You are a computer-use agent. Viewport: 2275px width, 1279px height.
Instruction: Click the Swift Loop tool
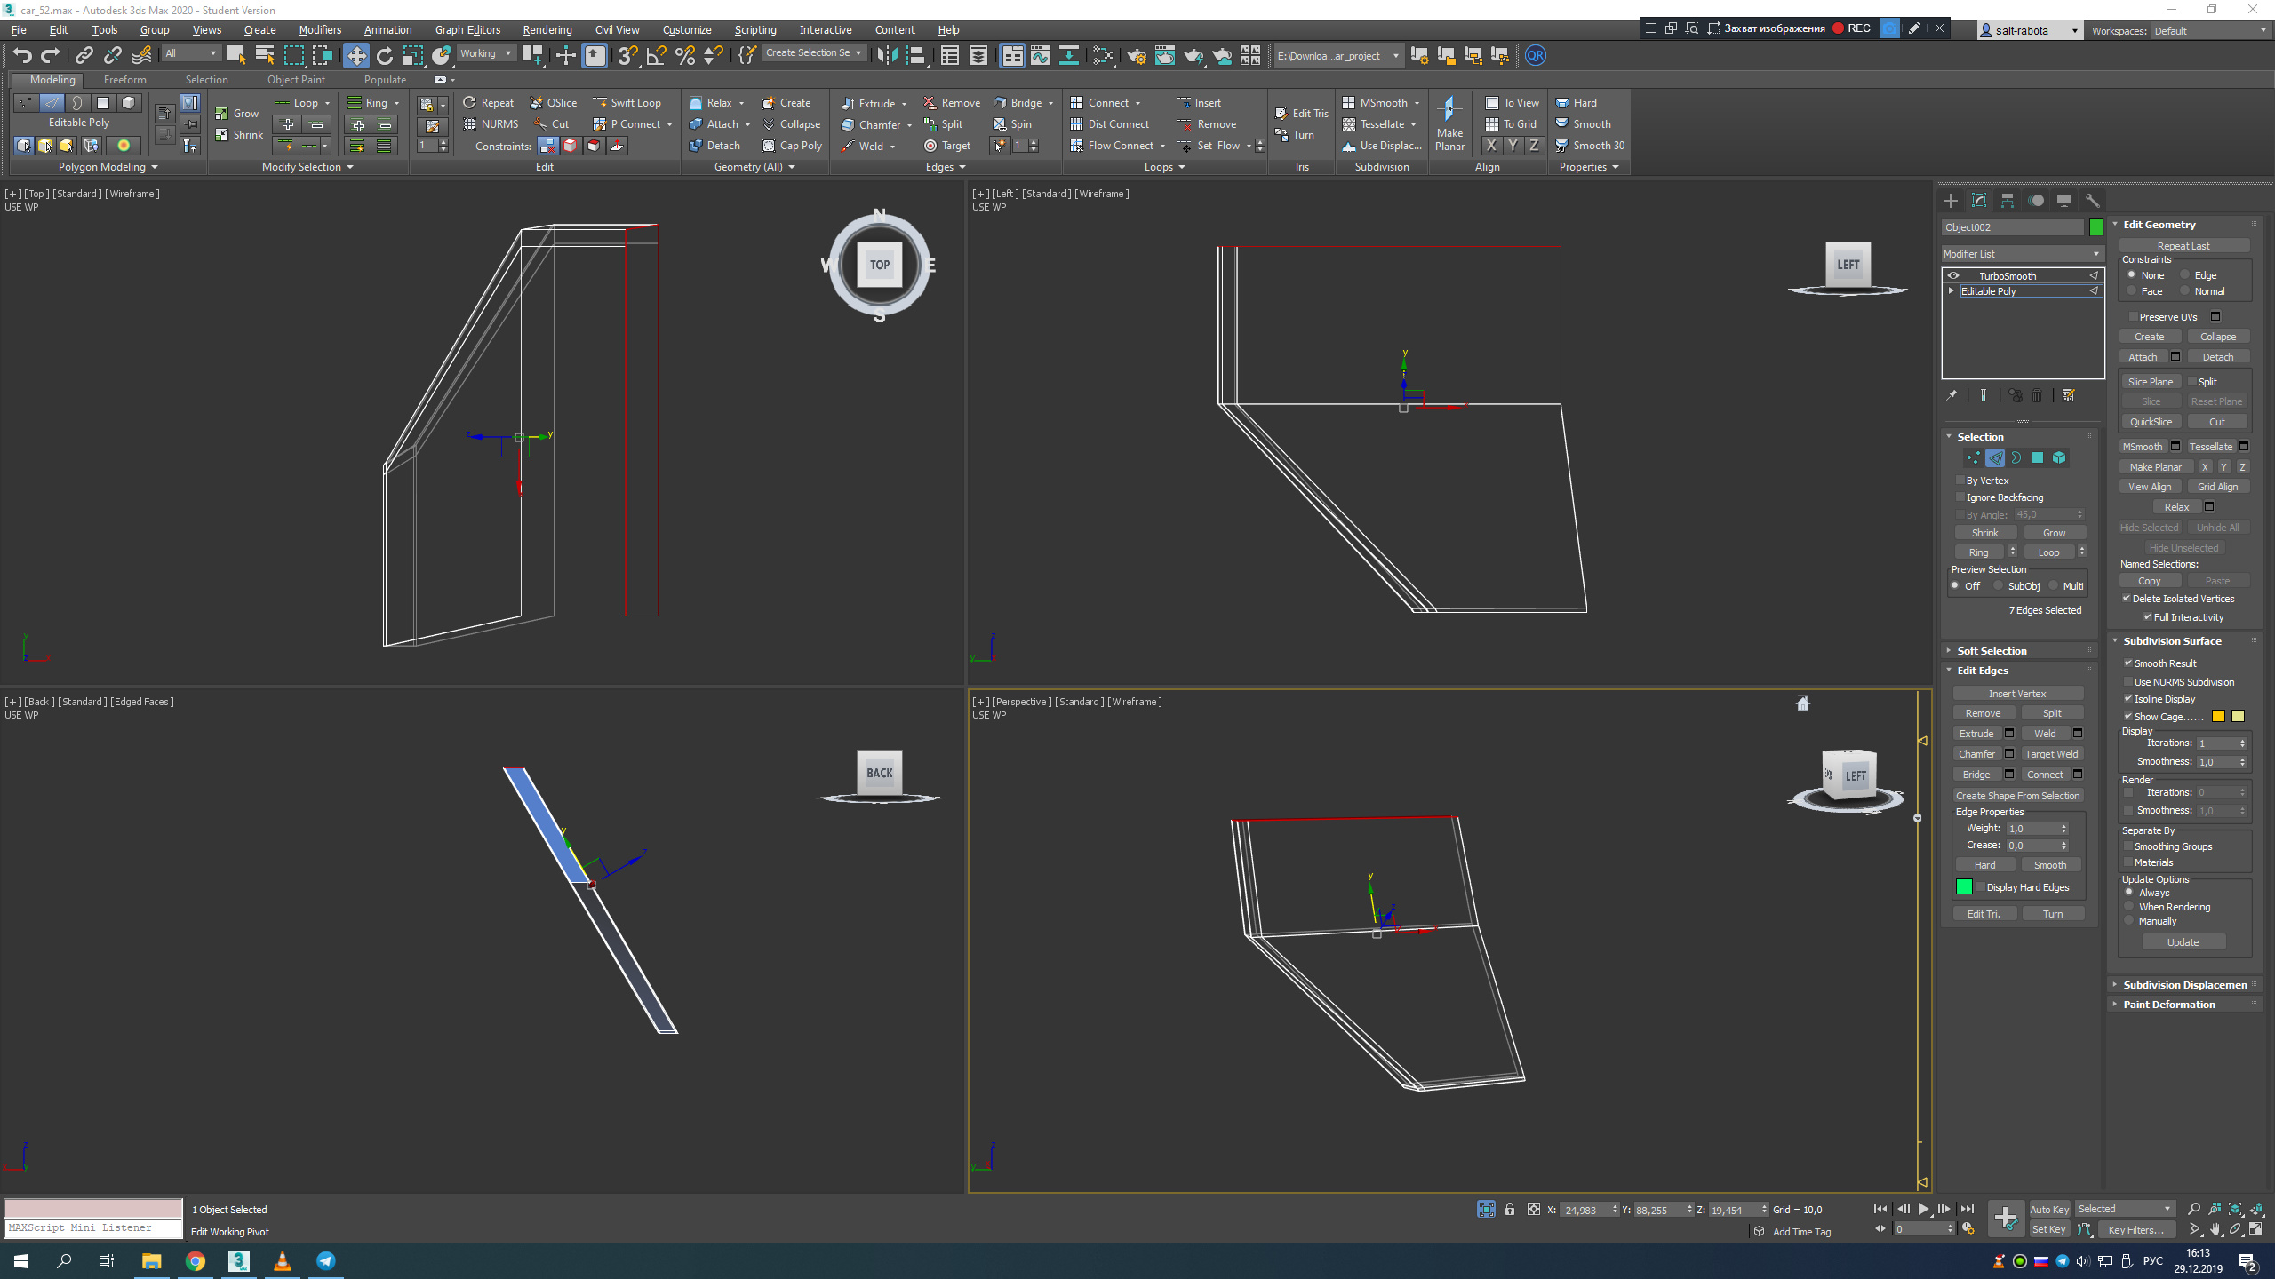click(x=627, y=103)
